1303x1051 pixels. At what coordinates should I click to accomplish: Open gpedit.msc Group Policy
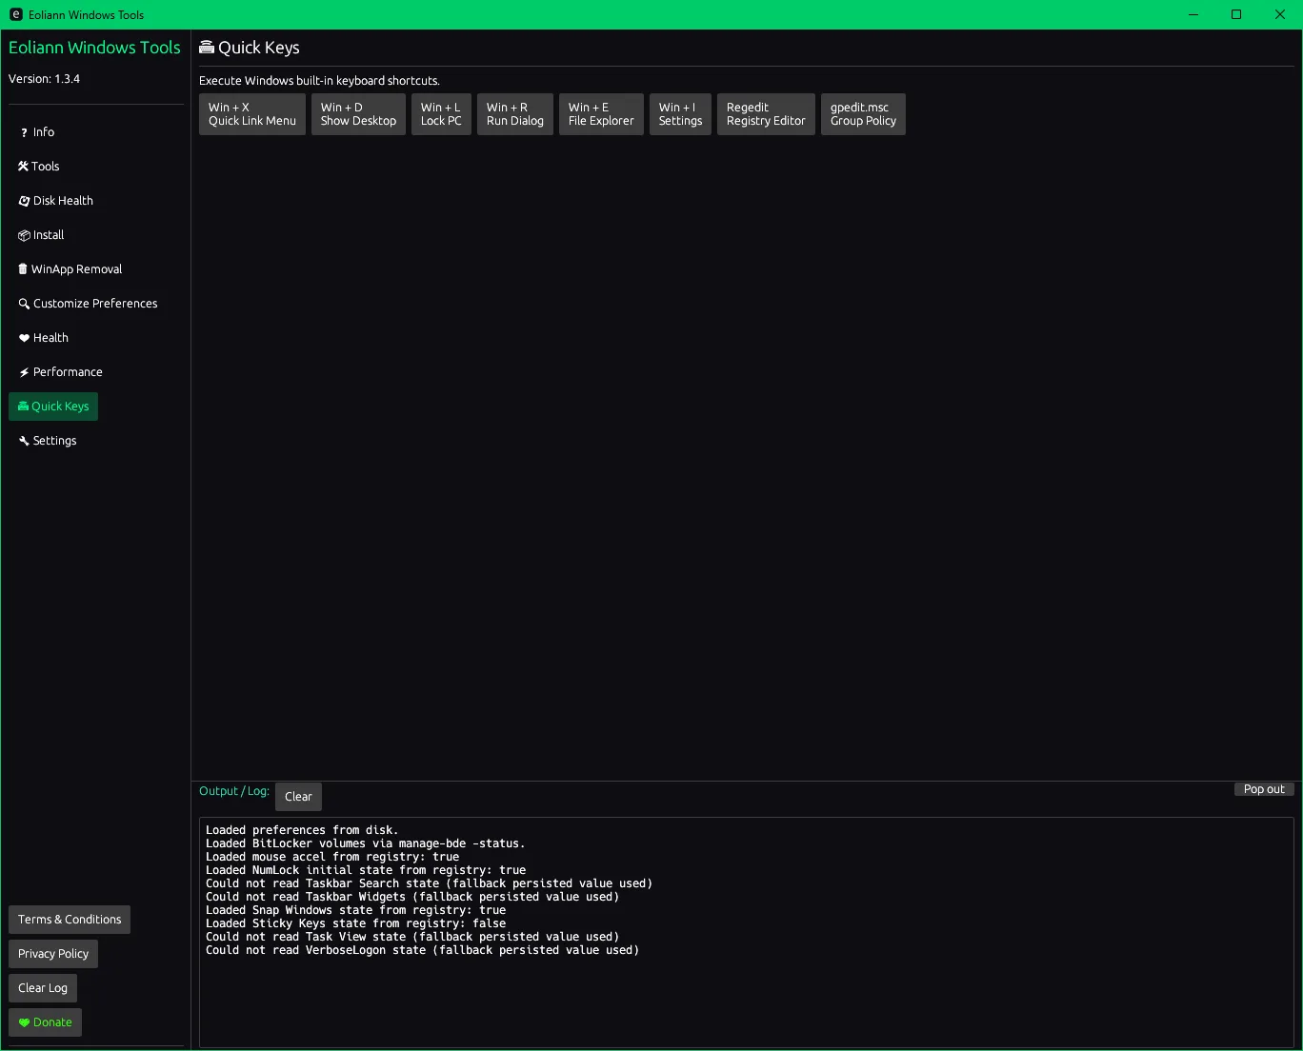tap(863, 114)
